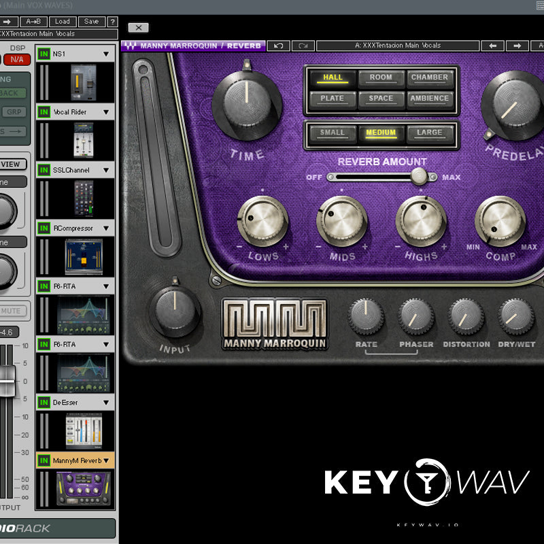Click the REVERB AMOUNT slider handle
Screen dimensions: 544x544
click(419, 177)
